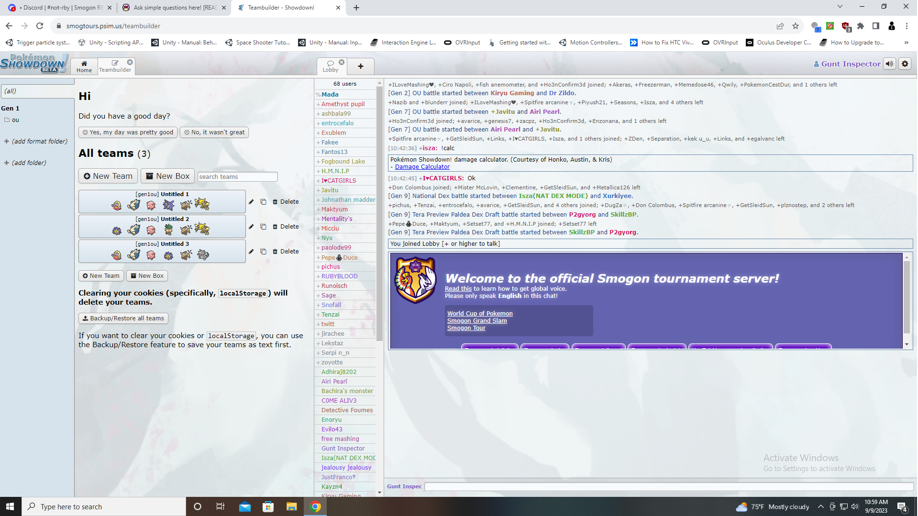The image size is (918, 516).
Task: Click the edit pencil icon for Untitled 3
Action: coord(251,252)
